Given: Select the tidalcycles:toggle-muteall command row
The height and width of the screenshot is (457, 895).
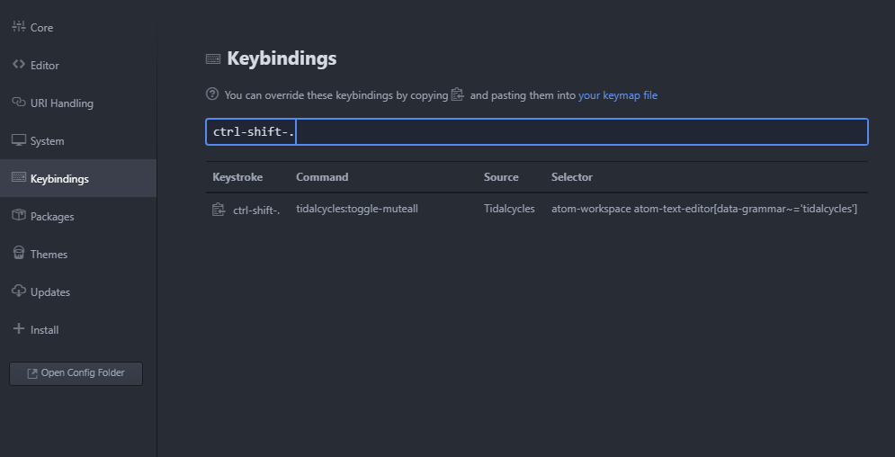Looking at the screenshot, I should 357,209.
